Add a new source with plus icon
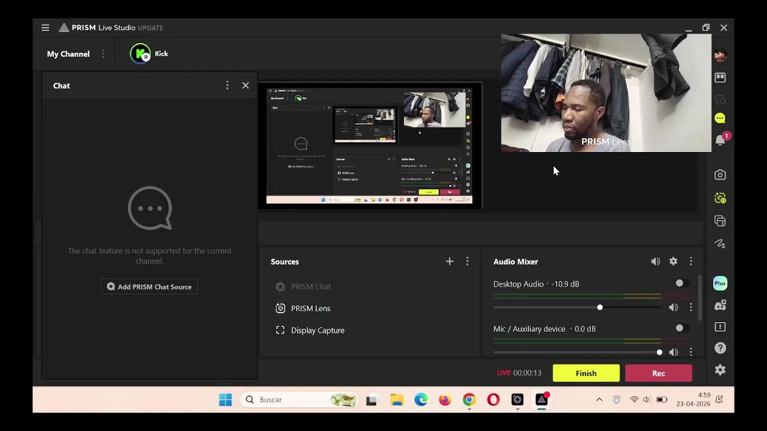Image resolution: width=767 pixels, height=431 pixels. click(449, 262)
